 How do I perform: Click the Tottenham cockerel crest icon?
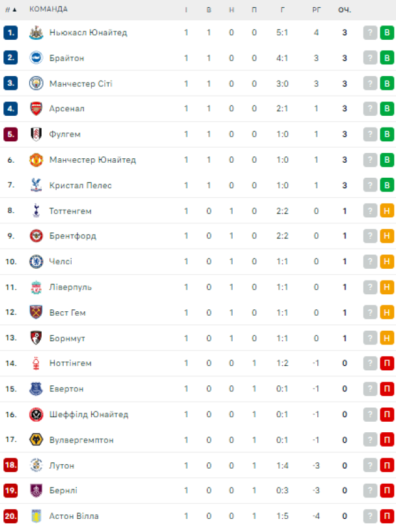tap(36, 211)
